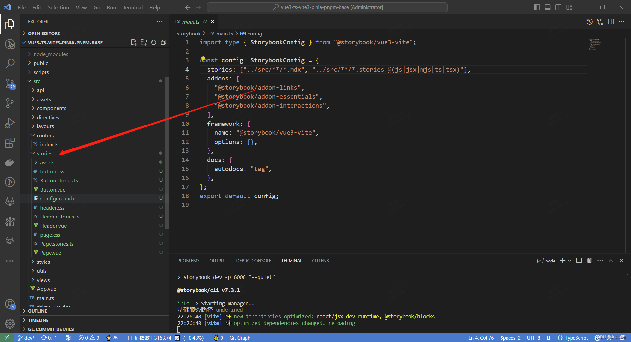Open explorer views and more actions menu
631x342 pixels.
160,22
